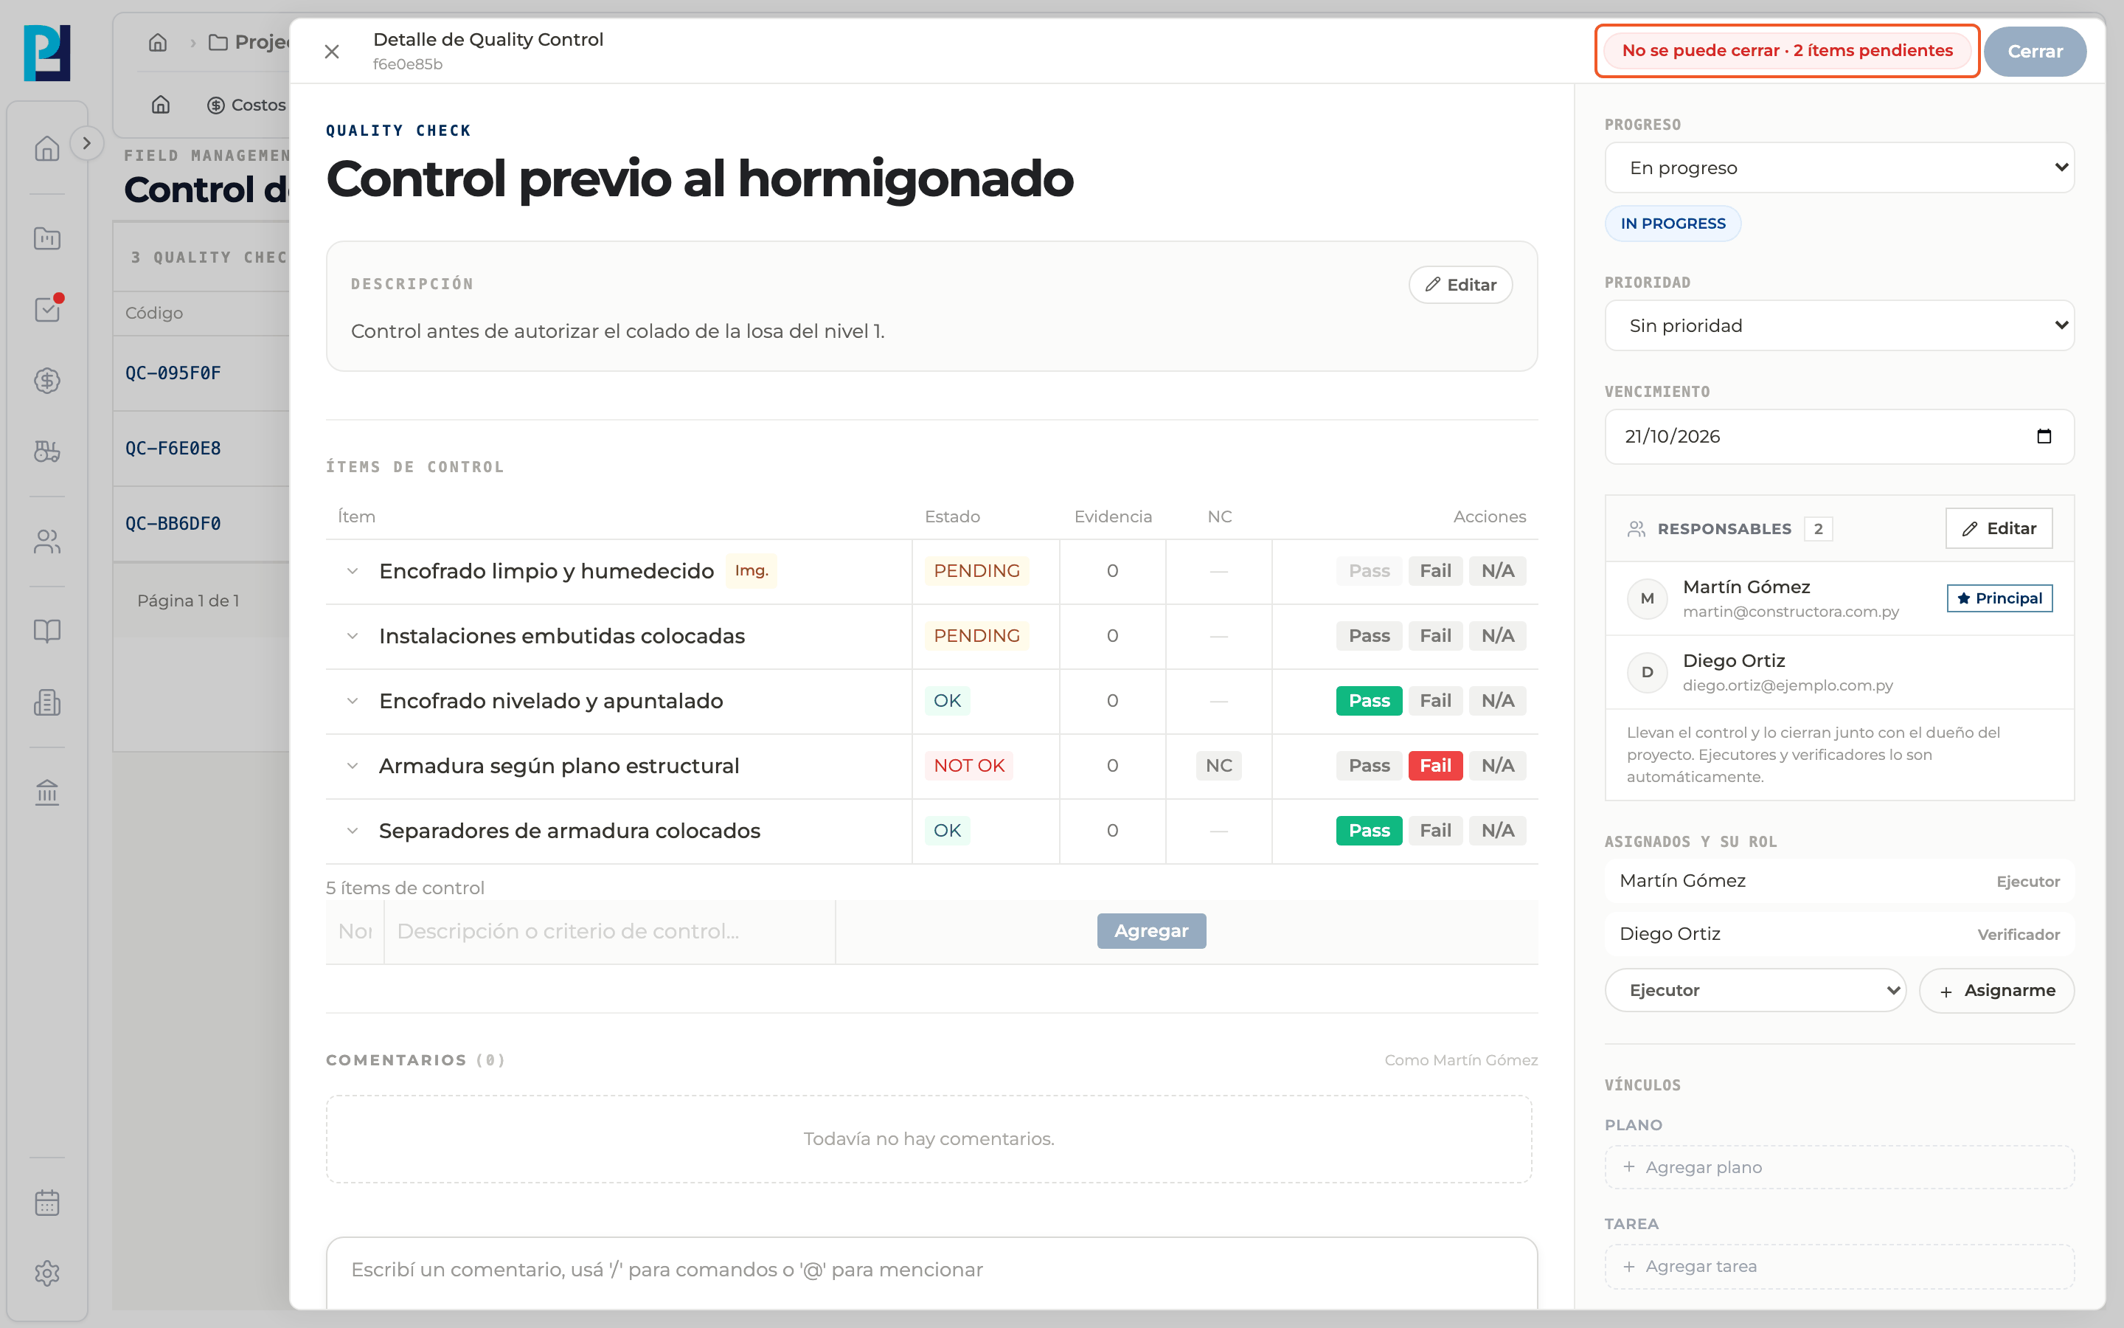Open the sidebar Home icon
The height and width of the screenshot is (1328, 2124).
[x=47, y=148]
